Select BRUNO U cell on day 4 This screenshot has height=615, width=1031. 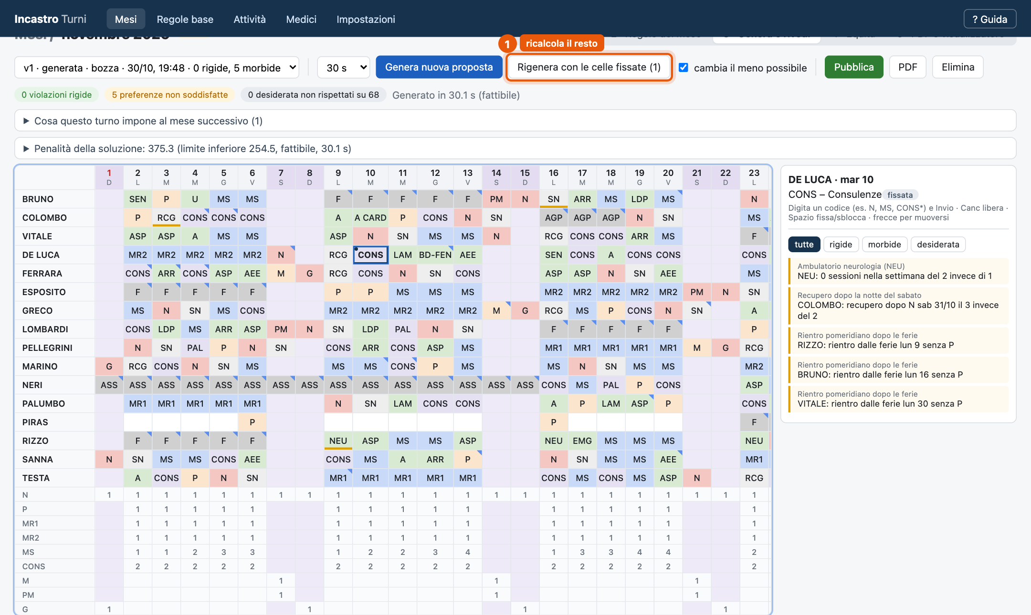pos(195,199)
